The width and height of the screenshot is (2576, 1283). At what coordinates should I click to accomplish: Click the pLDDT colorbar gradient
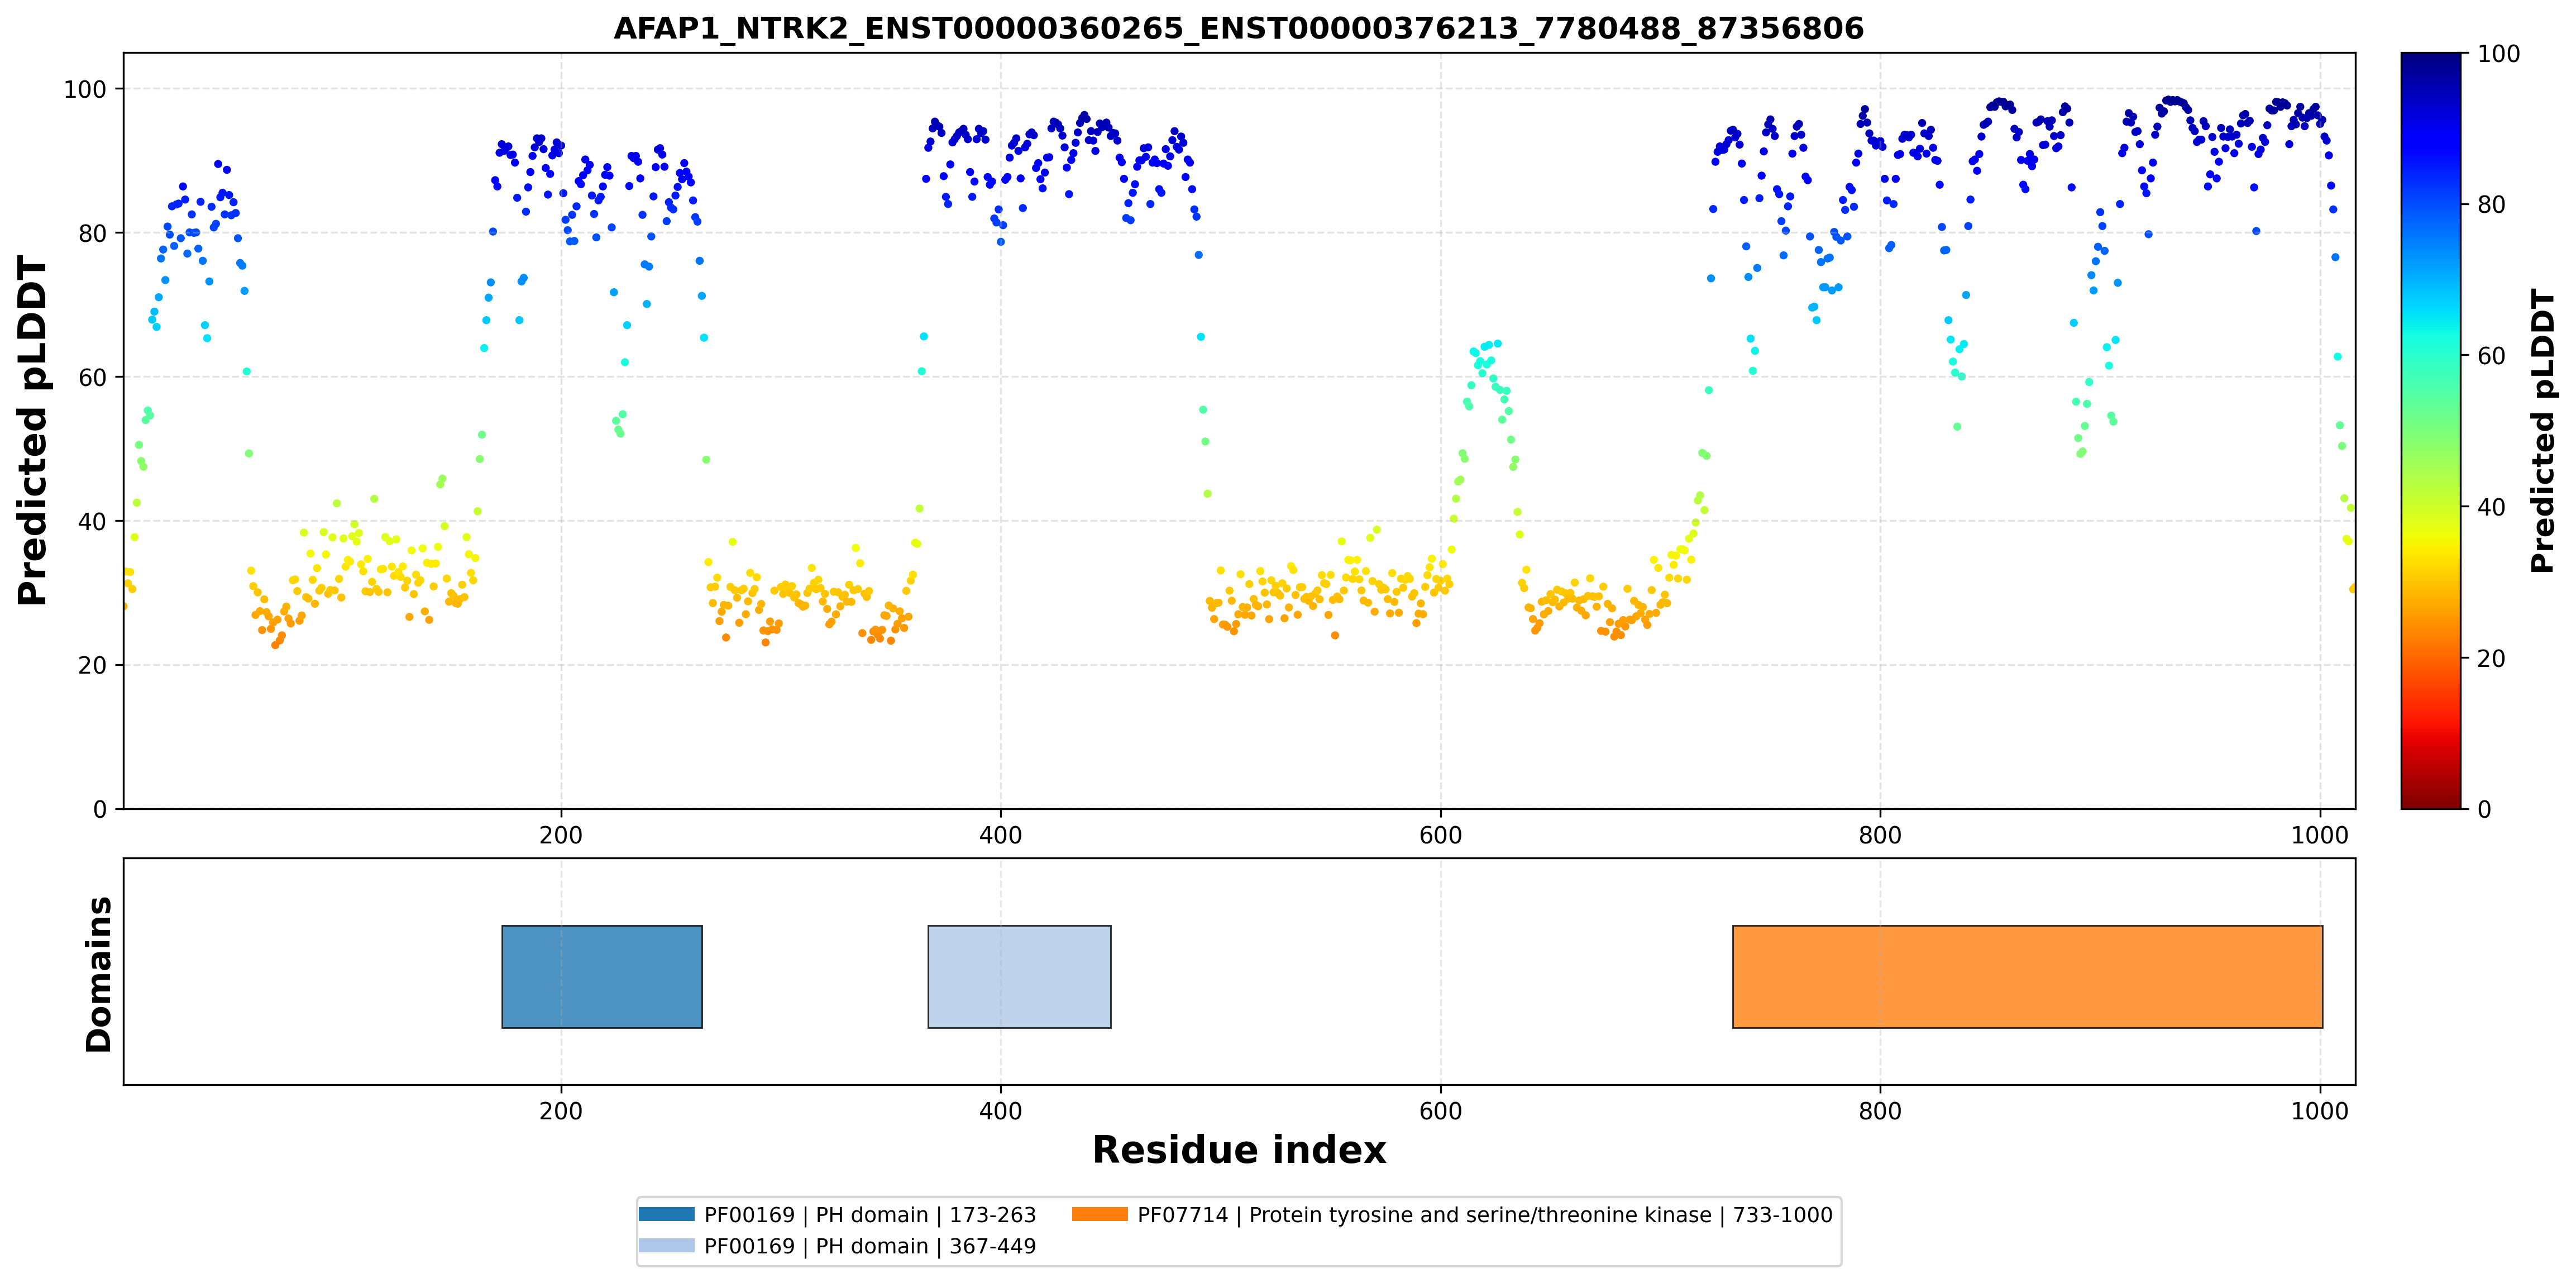coord(2431,431)
